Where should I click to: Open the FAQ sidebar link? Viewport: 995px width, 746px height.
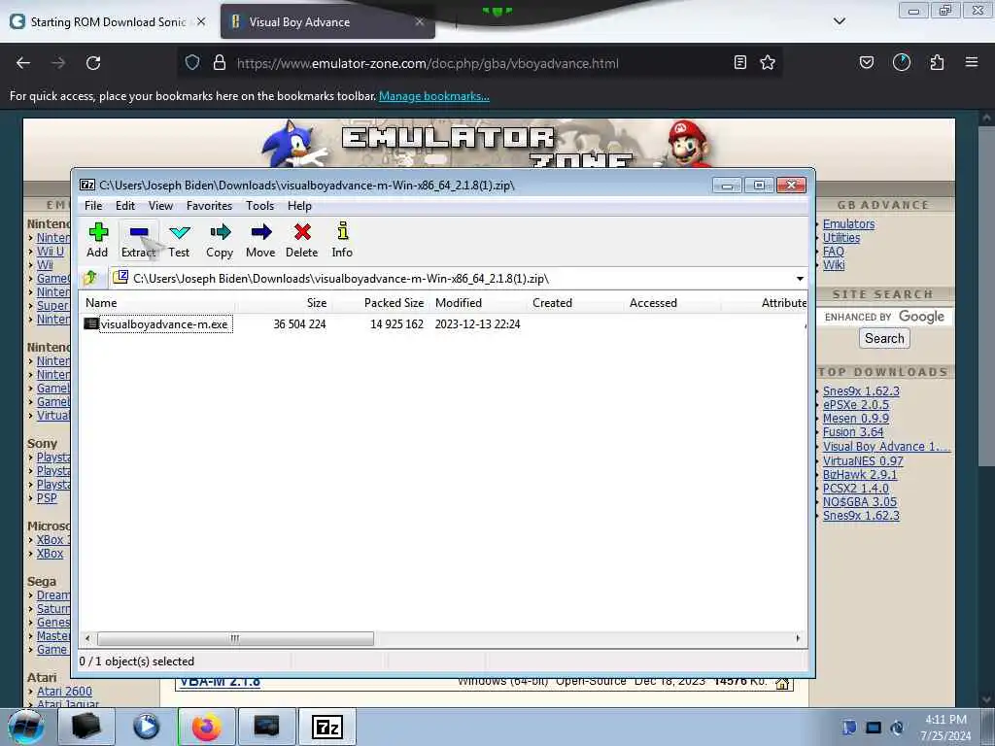coord(833,252)
